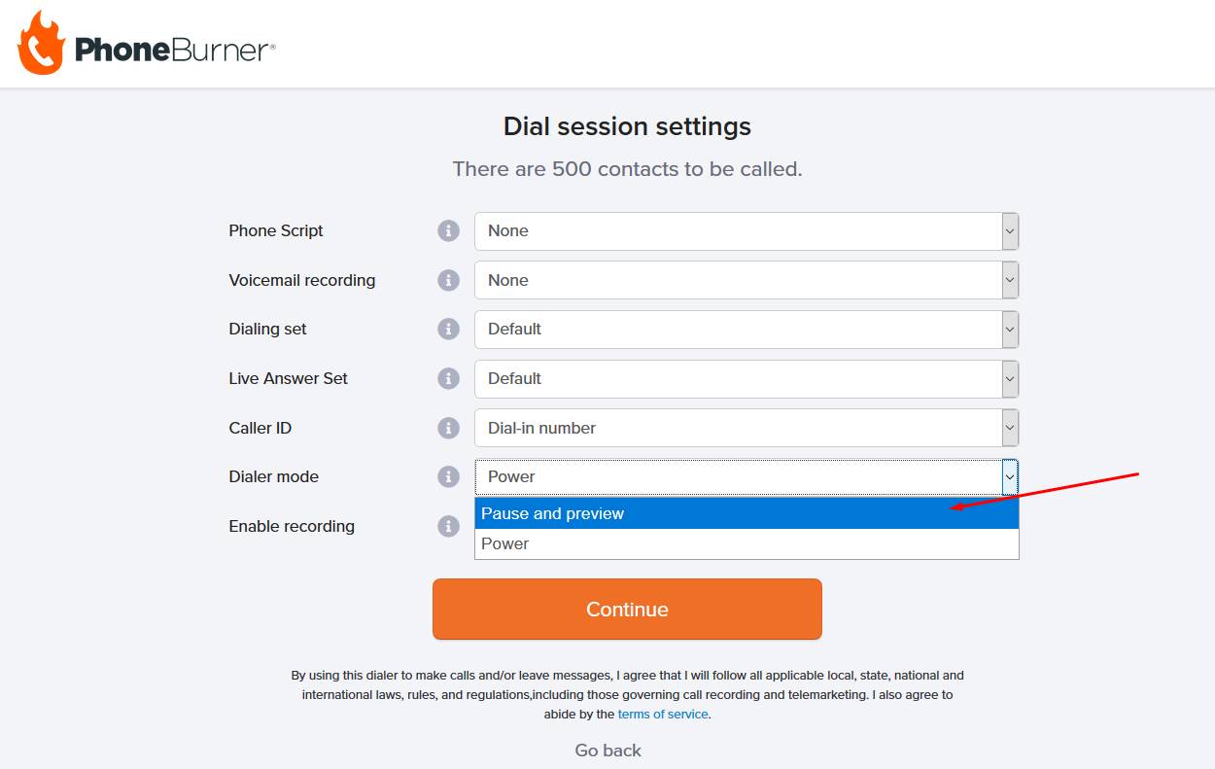Click the Enable recording info icon
Viewport: 1215px width, 769px height.
(x=448, y=526)
